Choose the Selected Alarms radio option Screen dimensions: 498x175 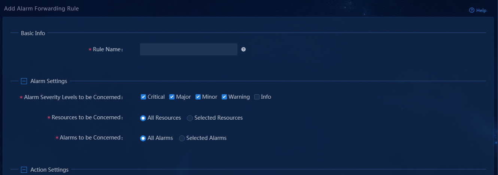(182, 138)
